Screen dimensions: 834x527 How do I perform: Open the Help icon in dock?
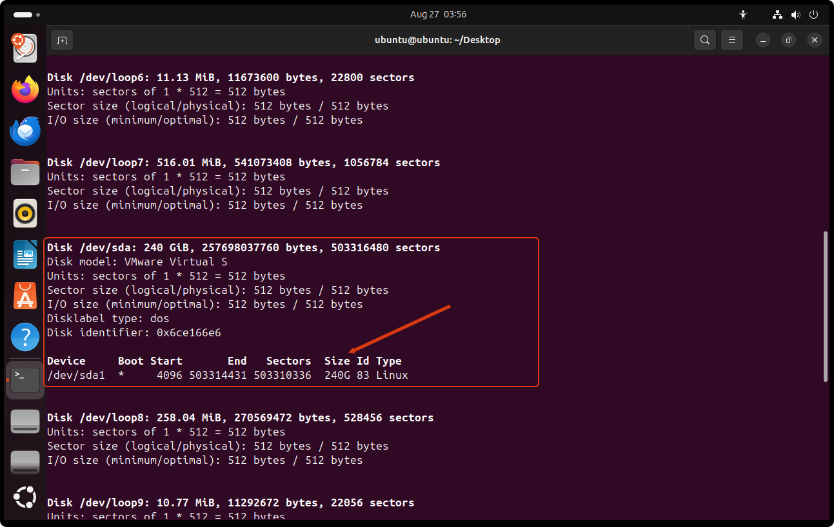click(25, 337)
